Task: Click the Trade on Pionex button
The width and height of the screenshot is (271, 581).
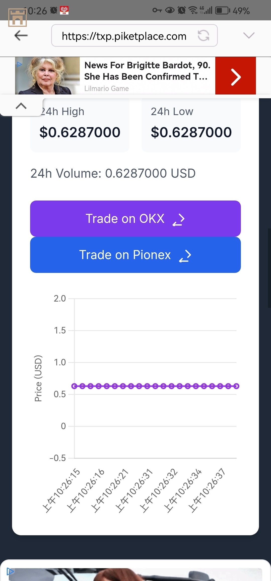Action: click(135, 255)
